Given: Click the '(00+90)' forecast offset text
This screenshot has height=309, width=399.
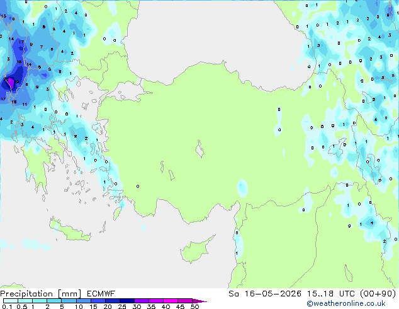Looking at the screenshot, I should click(x=378, y=294).
